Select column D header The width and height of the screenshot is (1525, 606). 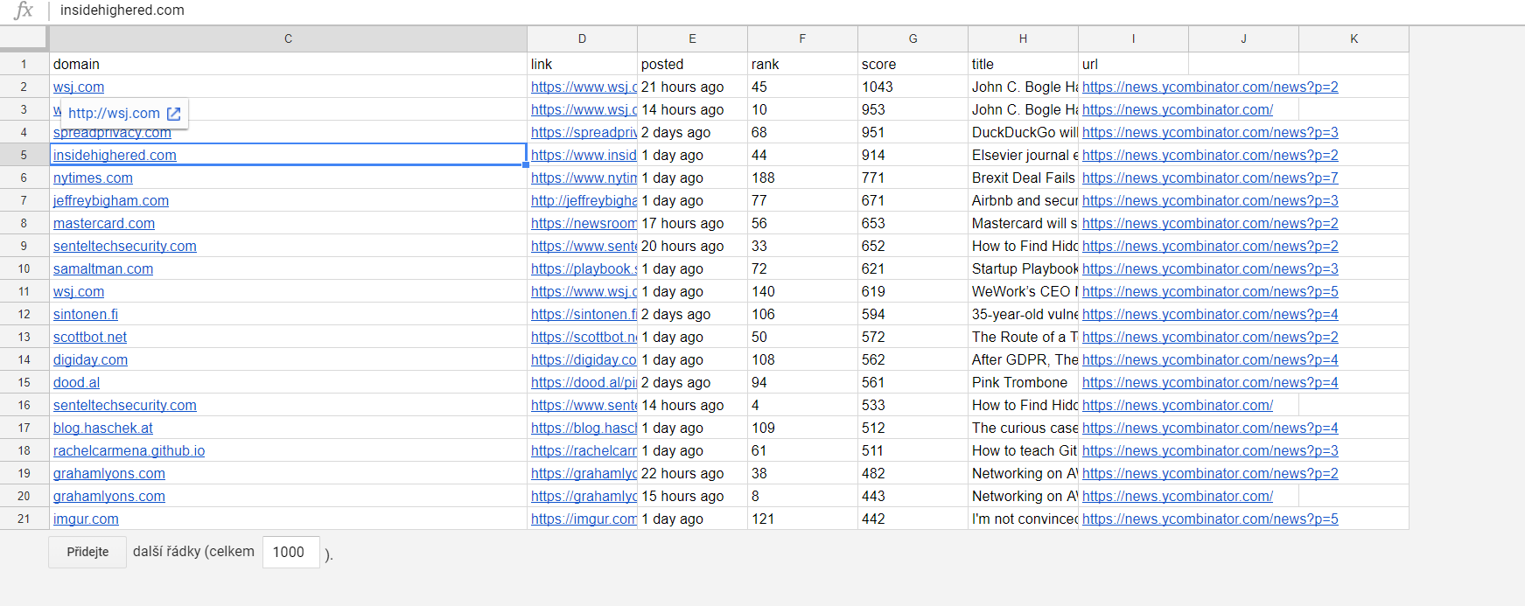click(582, 38)
